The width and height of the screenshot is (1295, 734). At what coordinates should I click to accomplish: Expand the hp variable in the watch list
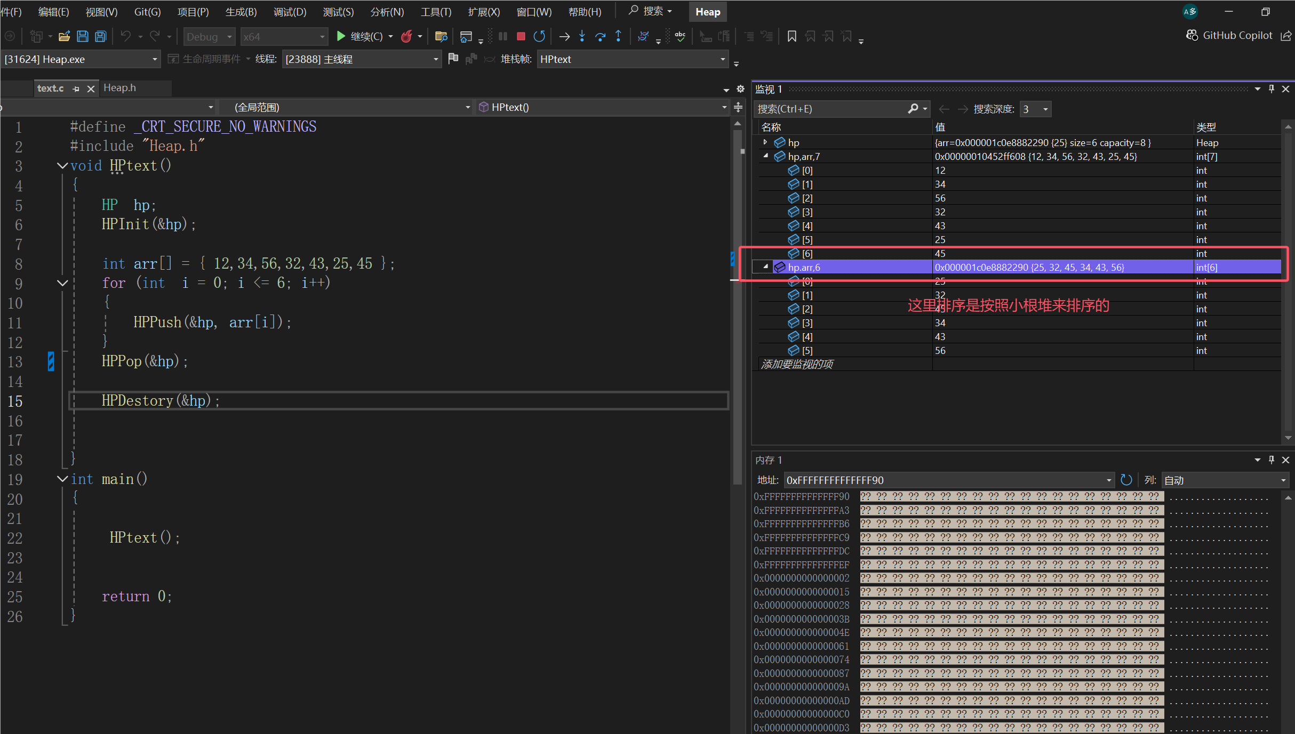(765, 142)
